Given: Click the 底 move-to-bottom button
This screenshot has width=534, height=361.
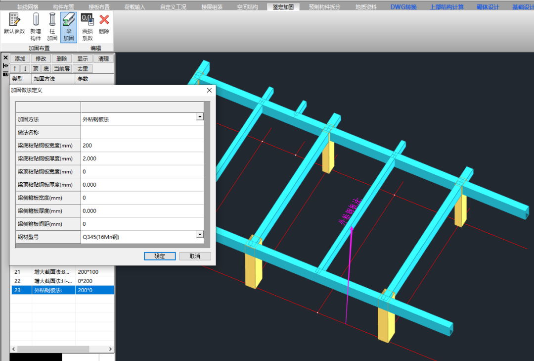Looking at the screenshot, I should pyautogui.click(x=46, y=68).
